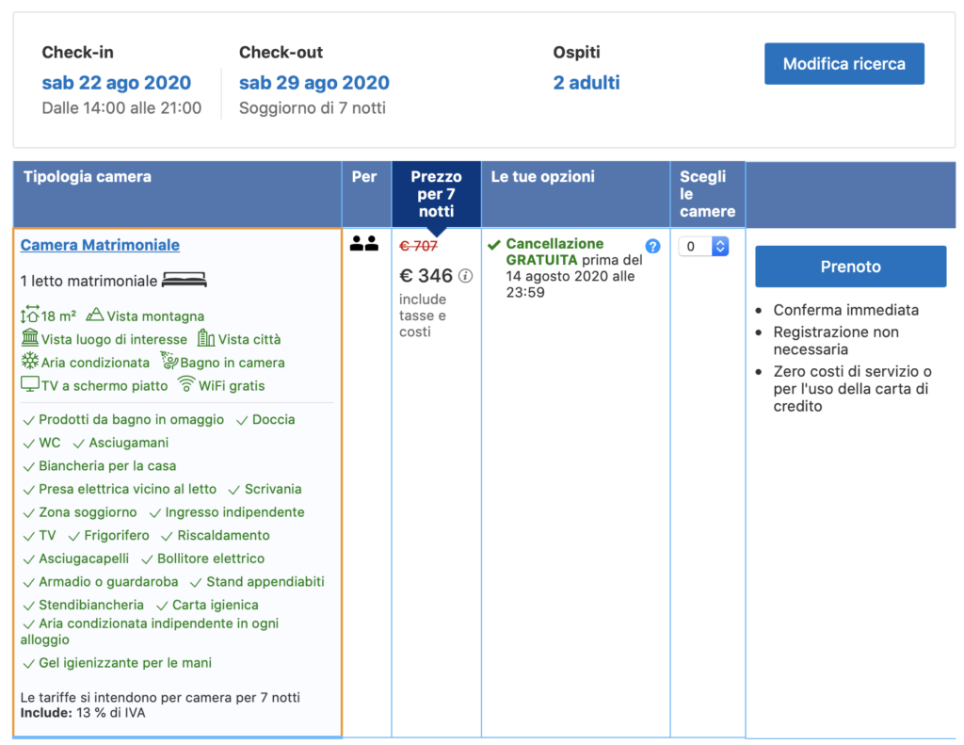Image resolution: width=964 pixels, height=745 pixels.
Task: Click the blue question mark help icon
Action: point(652,246)
